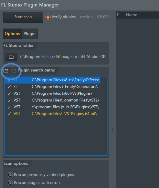Select the C:\Program Files (x86)\VstPlugins\ row

point(53,93)
